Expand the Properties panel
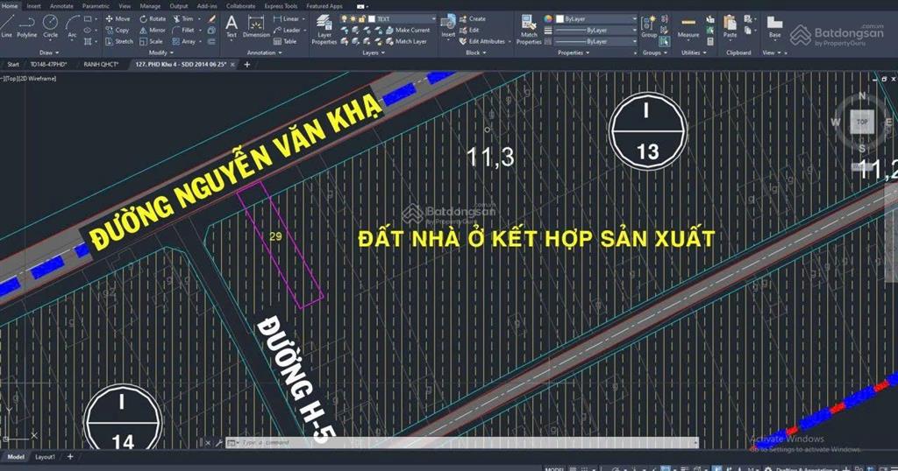 (x=574, y=53)
